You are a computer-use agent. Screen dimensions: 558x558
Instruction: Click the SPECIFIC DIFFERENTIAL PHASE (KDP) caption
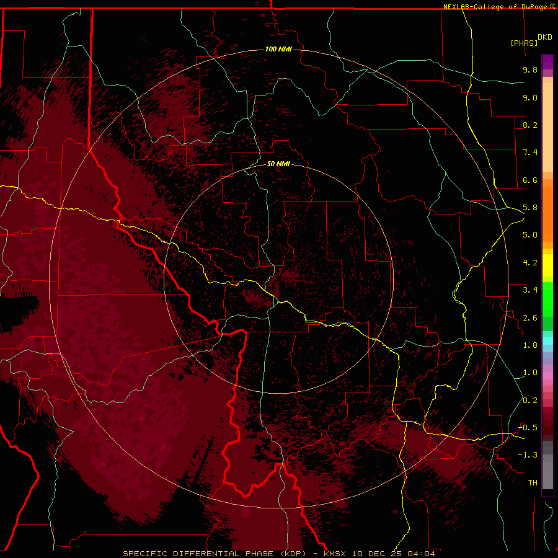(x=216, y=554)
